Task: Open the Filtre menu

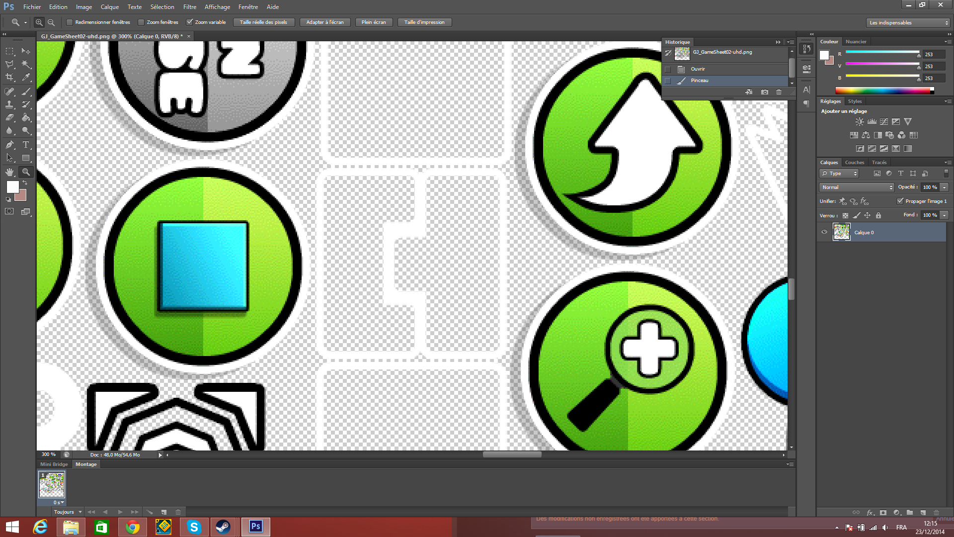Action: tap(189, 7)
